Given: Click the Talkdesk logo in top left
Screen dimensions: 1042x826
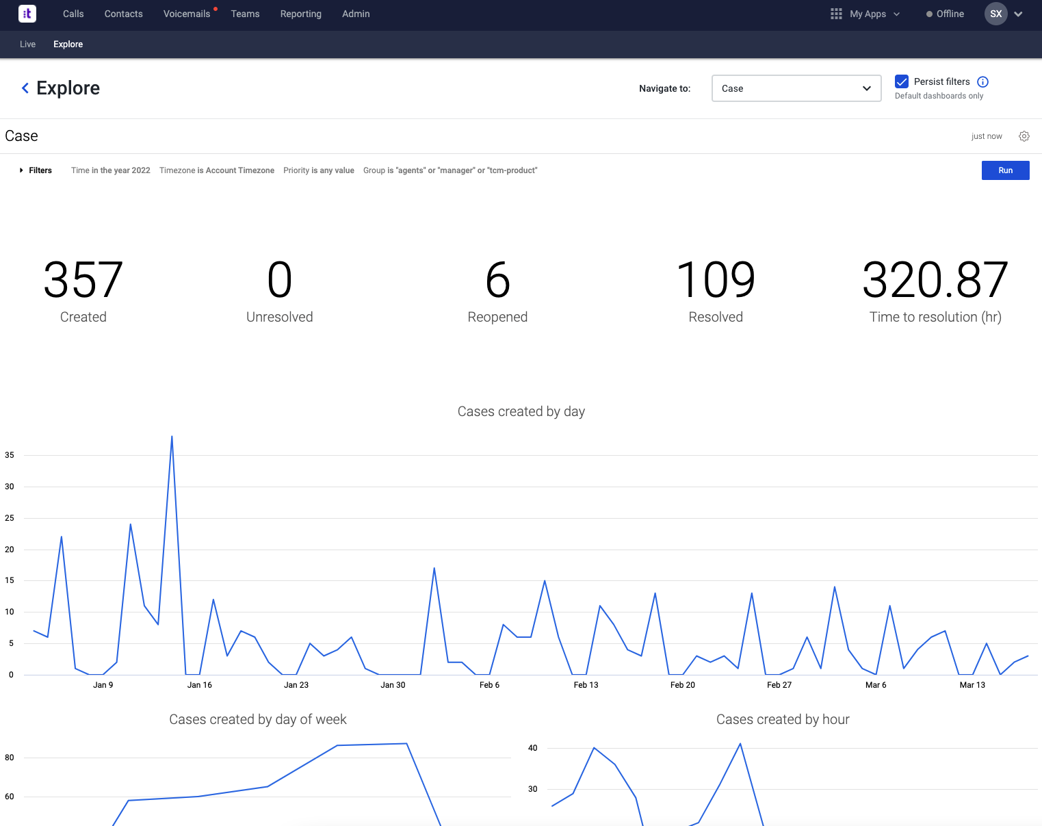Looking at the screenshot, I should coord(27,14).
